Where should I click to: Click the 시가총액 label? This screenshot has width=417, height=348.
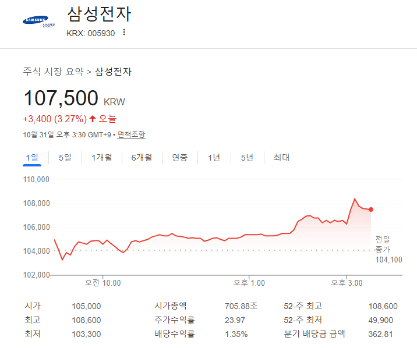pyautogui.click(x=171, y=306)
